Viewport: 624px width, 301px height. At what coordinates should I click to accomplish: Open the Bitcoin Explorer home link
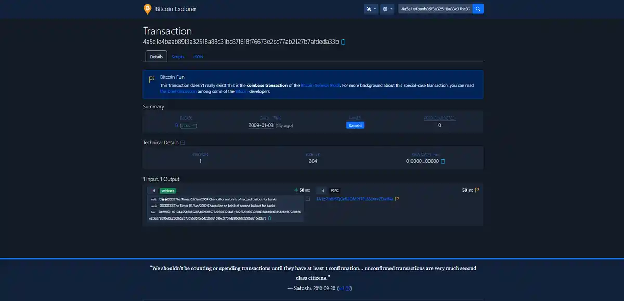click(176, 9)
